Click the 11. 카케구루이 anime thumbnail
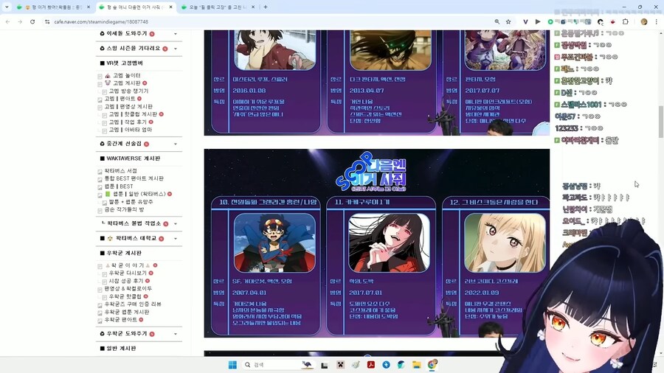 (x=389, y=243)
